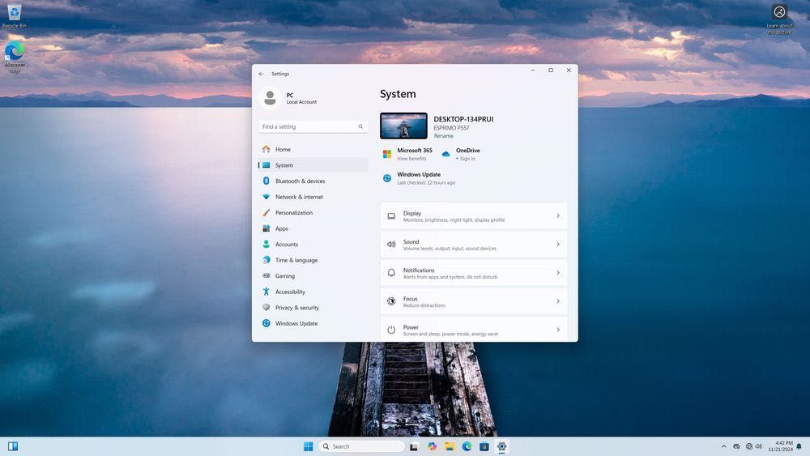This screenshot has height=456, width=810.
Task: Click the crossed-out cloud tray icon
Action: coord(736,446)
